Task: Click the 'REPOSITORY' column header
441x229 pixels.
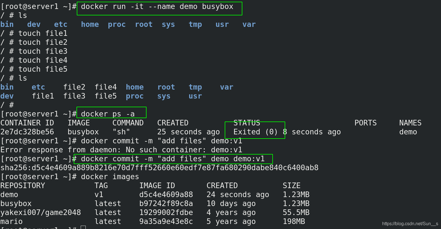Action: [x=23, y=186]
